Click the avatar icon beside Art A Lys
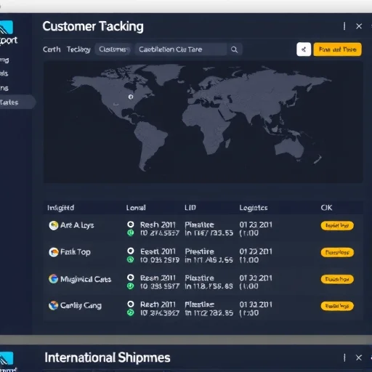The height and width of the screenshot is (372, 372). coord(54,225)
